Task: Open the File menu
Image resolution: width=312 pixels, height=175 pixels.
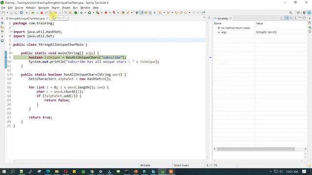Action: 3,8
